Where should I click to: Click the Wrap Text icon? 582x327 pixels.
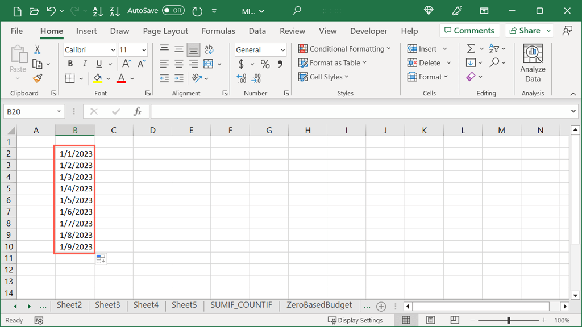[209, 49]
